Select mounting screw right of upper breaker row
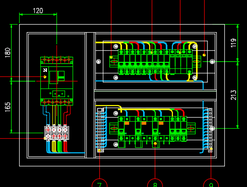 212,61
